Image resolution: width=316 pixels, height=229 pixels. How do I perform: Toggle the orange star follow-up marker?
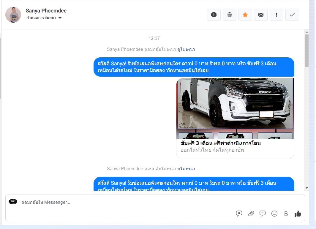245,15
